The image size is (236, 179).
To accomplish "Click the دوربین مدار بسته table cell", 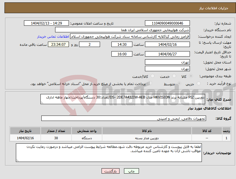I will tap(147, 138).
